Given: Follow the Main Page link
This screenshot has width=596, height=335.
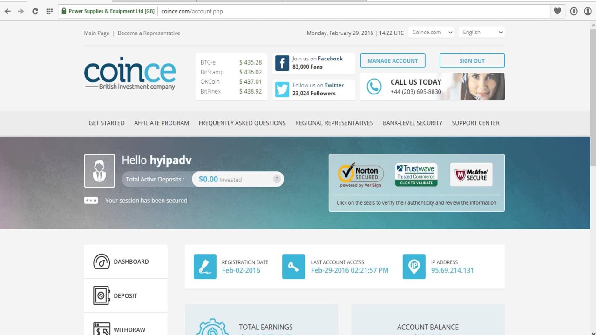Looking at the screenshot, I should point(96,33).
